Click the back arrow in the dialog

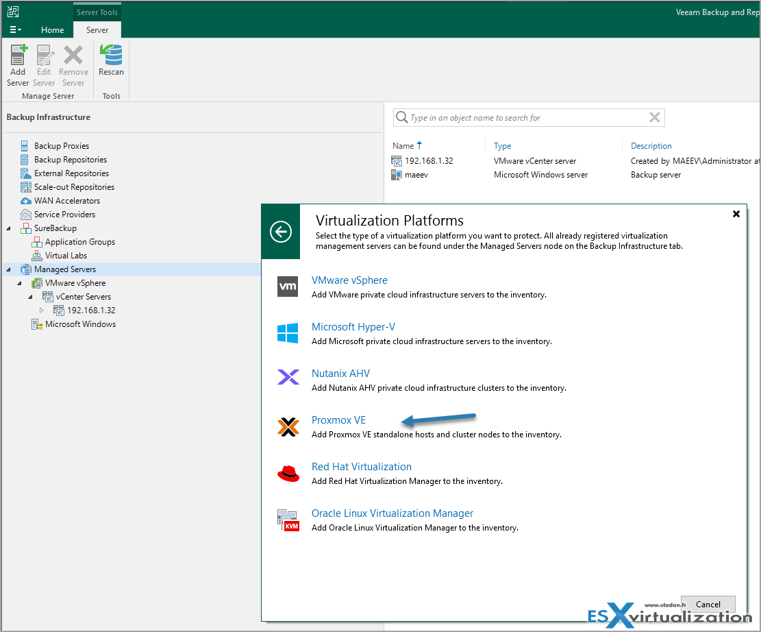click(281, 232)
